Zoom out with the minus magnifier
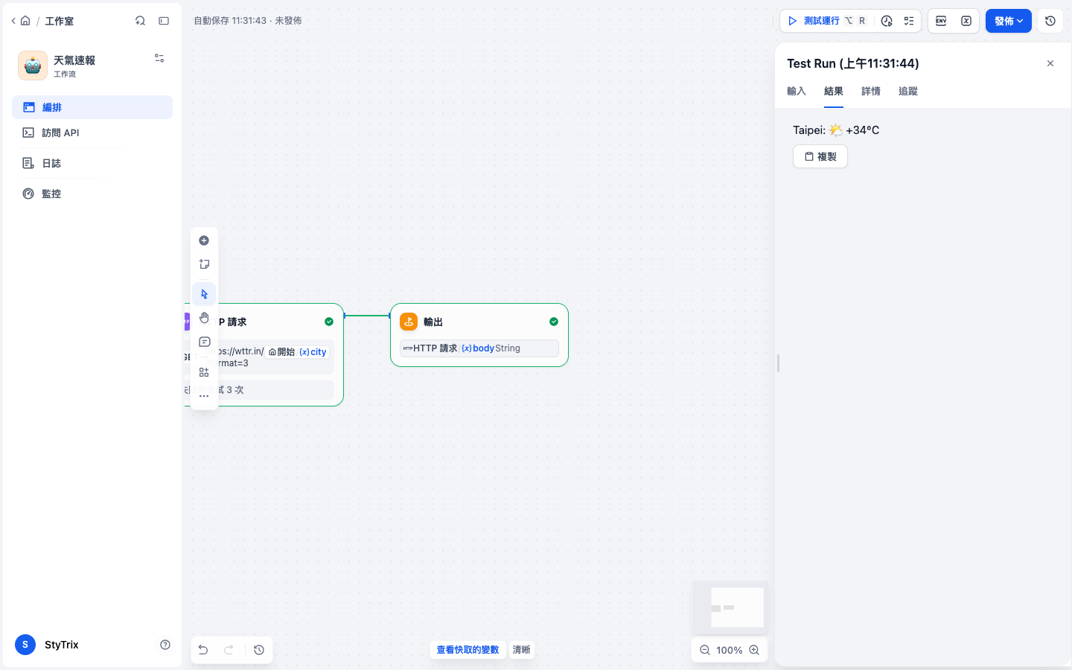 pyautogui.click(x=704, y=650)
